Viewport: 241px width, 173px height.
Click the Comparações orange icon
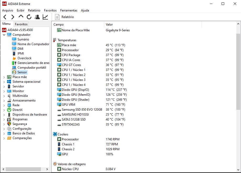(x=9, y=138)
